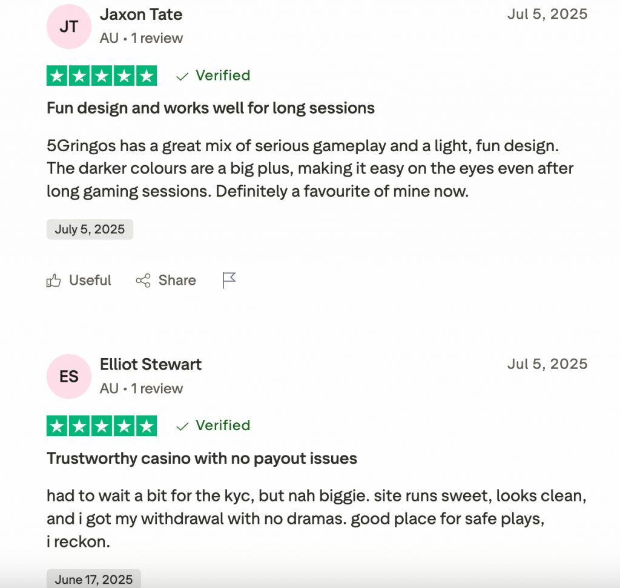
Task: Click the Share icon on Jaxon's review
Action: pos(143,281)
